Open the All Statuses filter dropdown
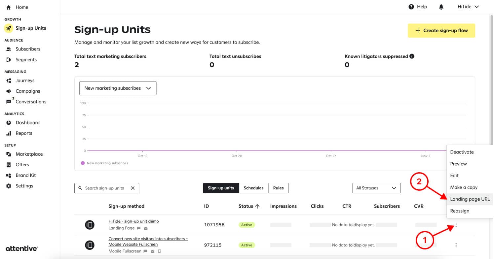This screenshot has height=259, width=494. 376,188
